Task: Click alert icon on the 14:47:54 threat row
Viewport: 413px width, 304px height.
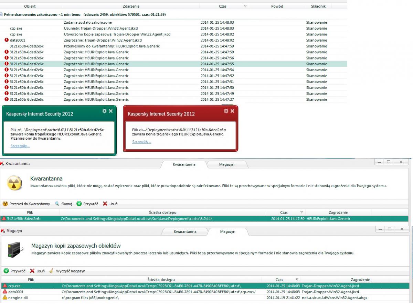Action: (x=7, y=70)
